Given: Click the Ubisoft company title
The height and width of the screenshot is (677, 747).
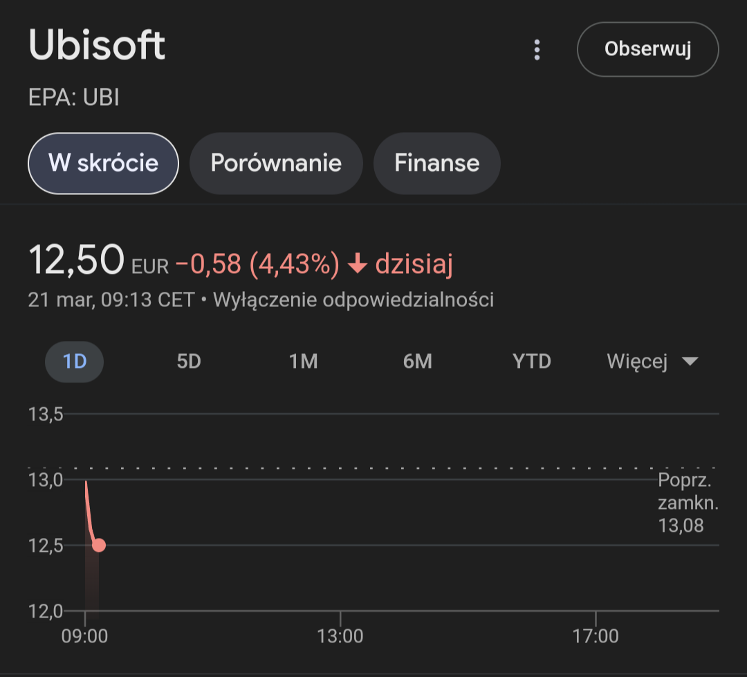Looking at the screenshot, I should point(97,46).
